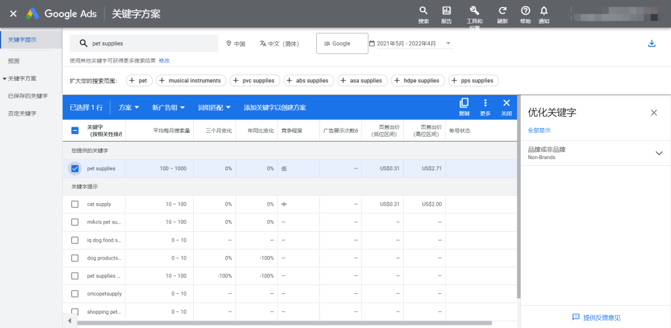The height and width of the screenshot is (328, 671).
Task: Collapse the 关键字方案 tree item
Action: [5, 79]
